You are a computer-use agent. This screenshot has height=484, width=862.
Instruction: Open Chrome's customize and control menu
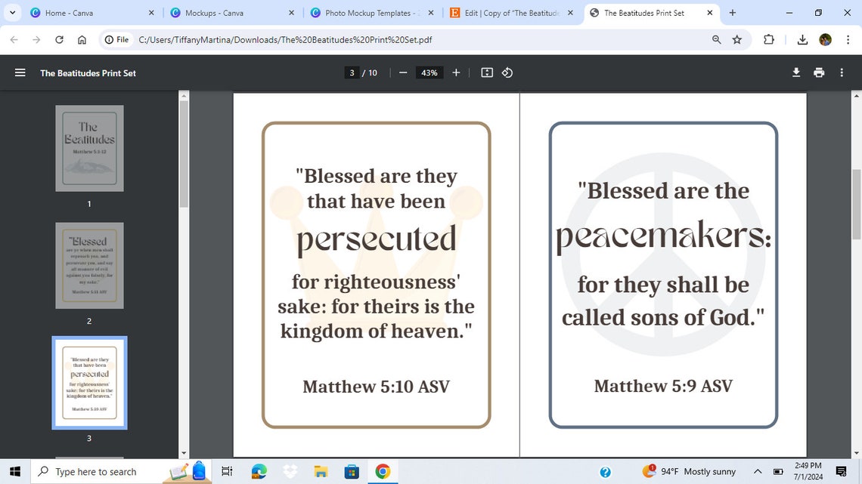[848, 39]
